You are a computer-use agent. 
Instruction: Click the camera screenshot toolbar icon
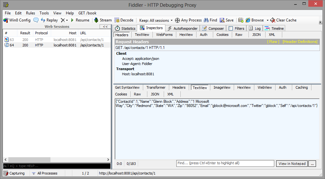point(241,20)
